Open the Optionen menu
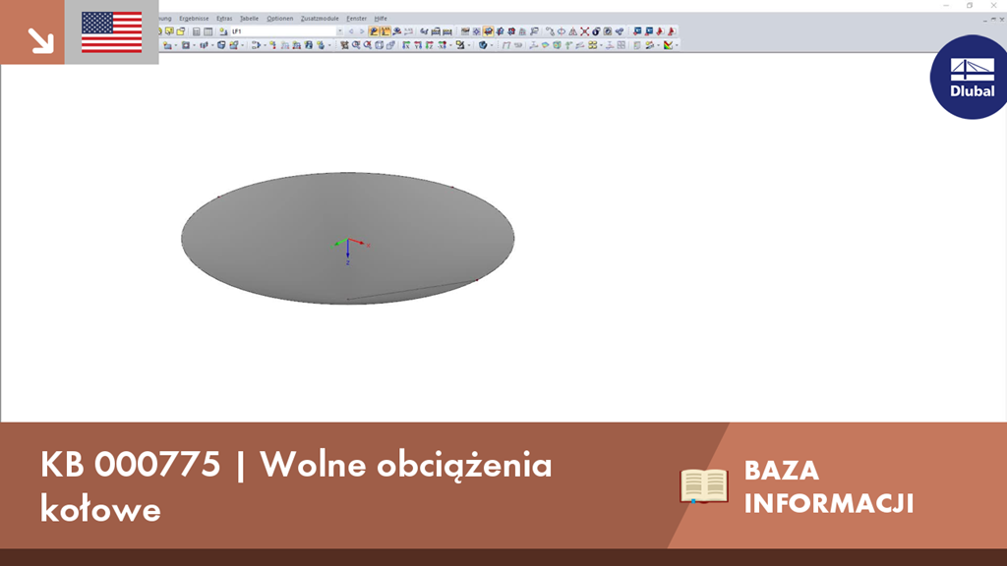The width and height of the screenshot is (1007, 566). pos(280,19)
